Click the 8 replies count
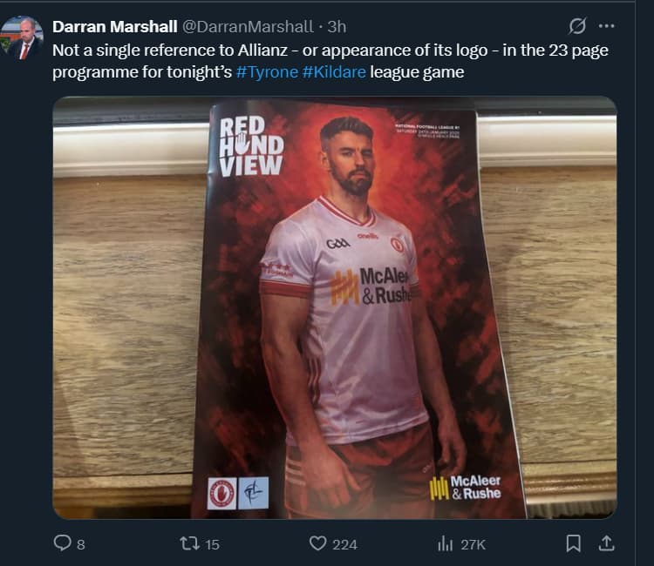This screenshot has height=566, width=654. coord(81,545)
